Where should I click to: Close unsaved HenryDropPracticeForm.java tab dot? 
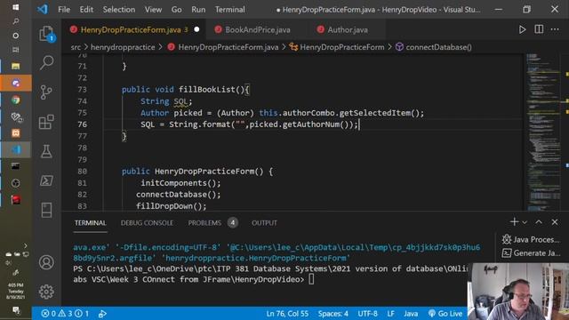point(196,29)
